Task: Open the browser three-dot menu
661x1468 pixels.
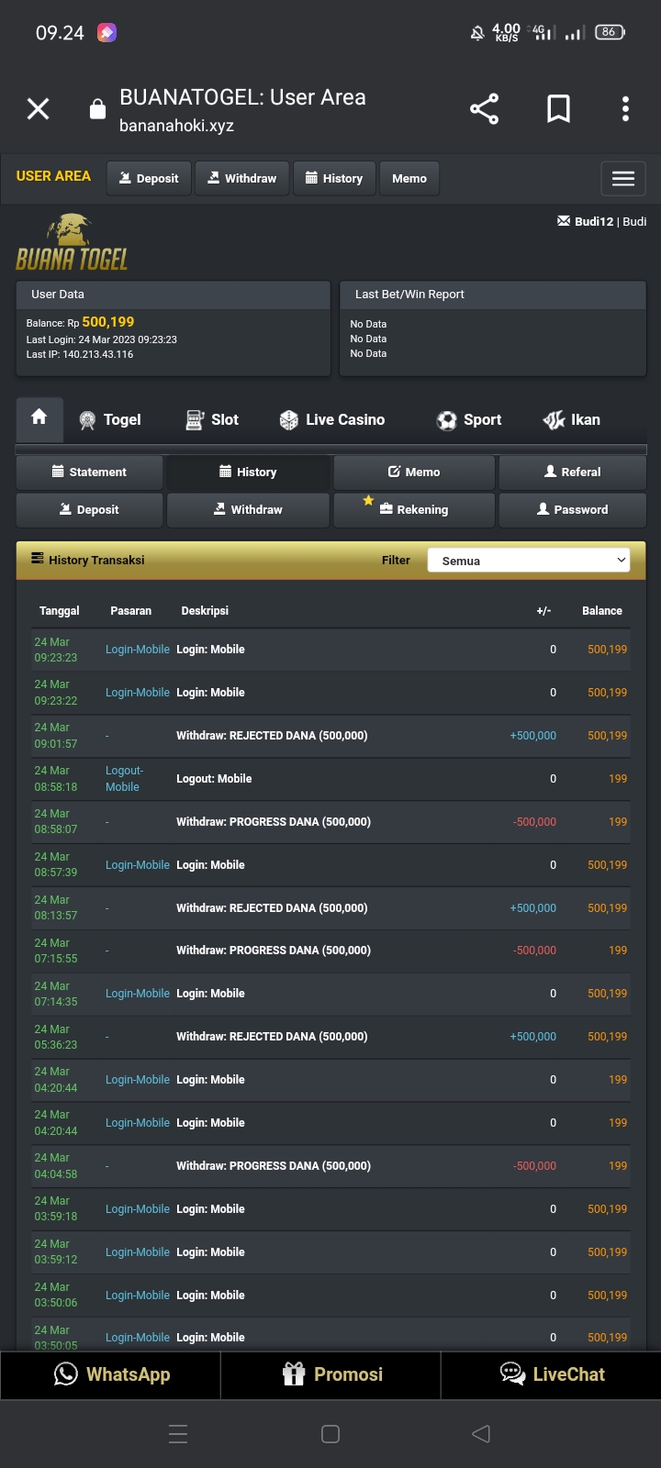Action: 625,109
